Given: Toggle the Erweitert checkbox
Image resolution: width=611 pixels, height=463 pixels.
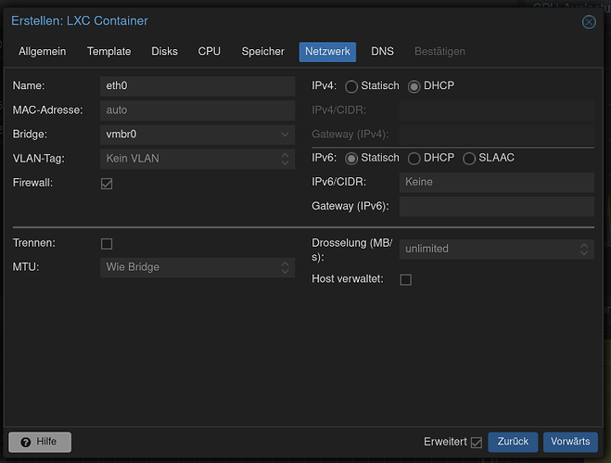Looking at the screenshot, I should pos(477,443).
